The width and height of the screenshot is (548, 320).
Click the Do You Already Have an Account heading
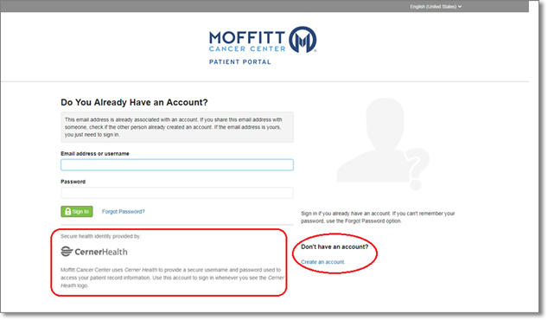point(134,102)
